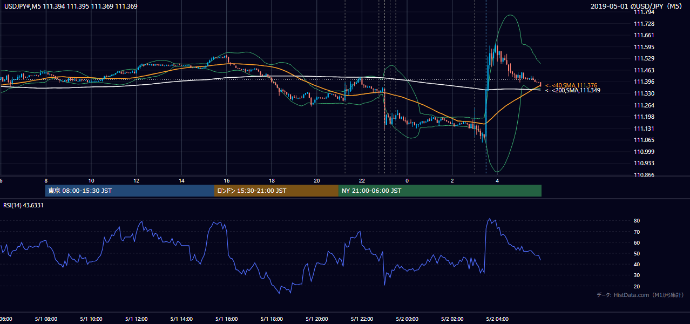Click the 111.661 price axis label
690x324 pixels.
click(644, 36)
